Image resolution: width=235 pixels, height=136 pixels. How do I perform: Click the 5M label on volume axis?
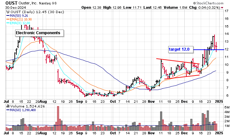click(x=227, y=107)
